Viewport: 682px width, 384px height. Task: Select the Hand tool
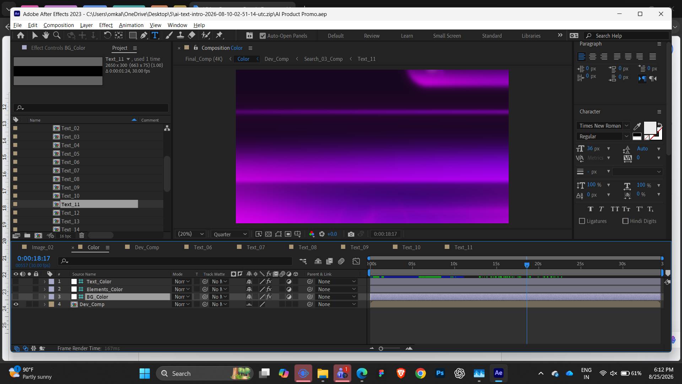[x=45, y=35]
